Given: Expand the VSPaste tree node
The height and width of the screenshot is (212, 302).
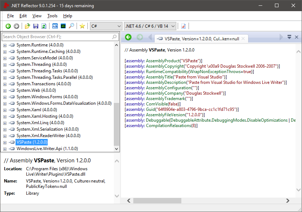Looking at the screenshot, I should 5,143.
